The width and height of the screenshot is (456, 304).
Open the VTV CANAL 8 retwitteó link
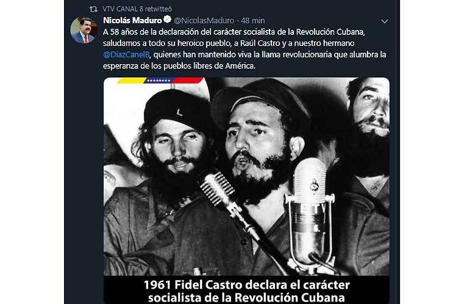point(137,9)
